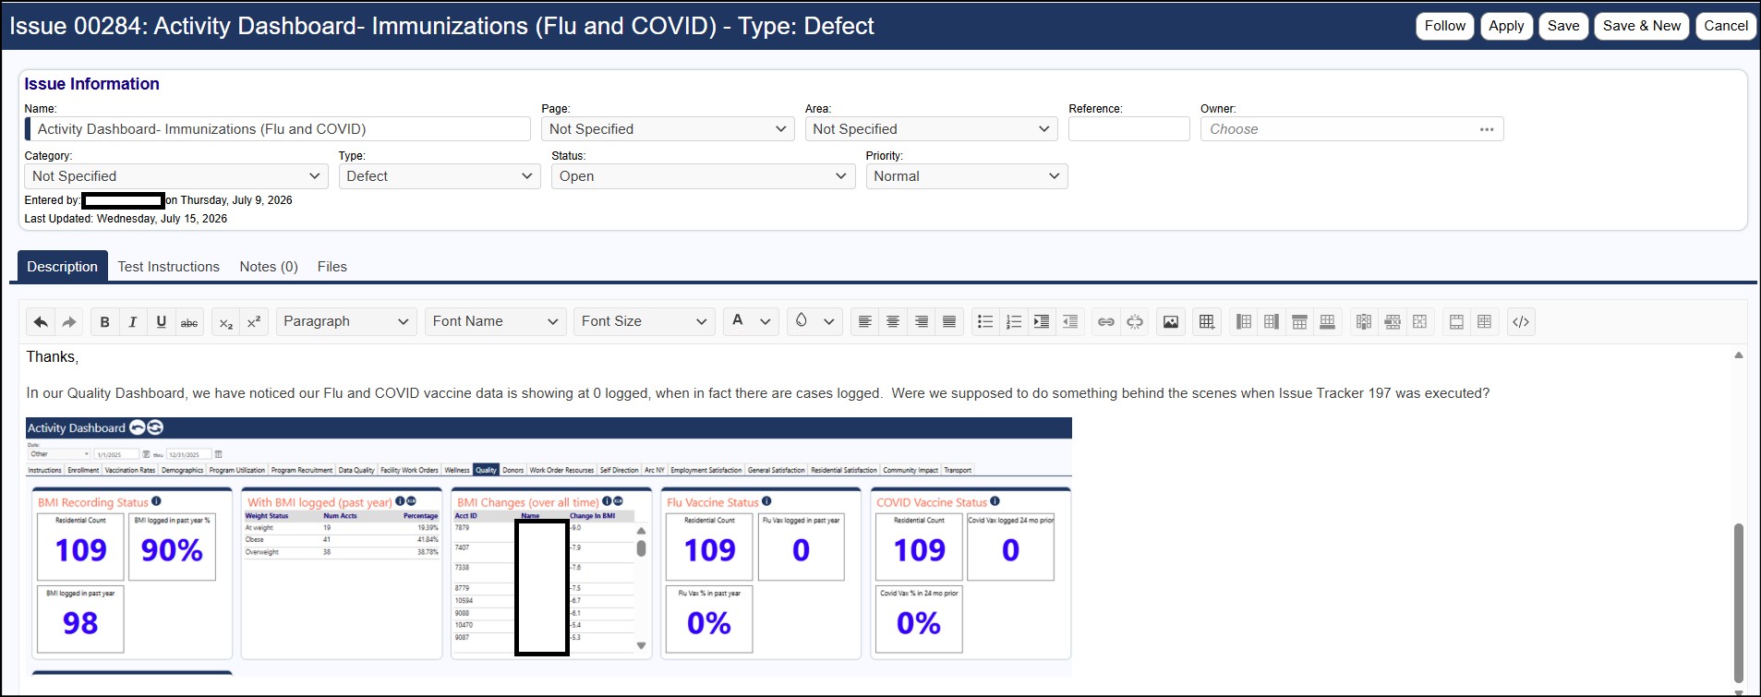Viewport: 1761px width, 697px height.
Task: Open the Category dropdown
Action: click(x=176, y=176)
